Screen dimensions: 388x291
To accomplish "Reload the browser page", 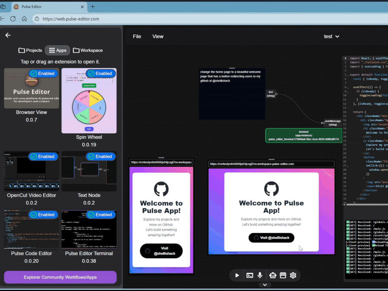I will [13, 19].
